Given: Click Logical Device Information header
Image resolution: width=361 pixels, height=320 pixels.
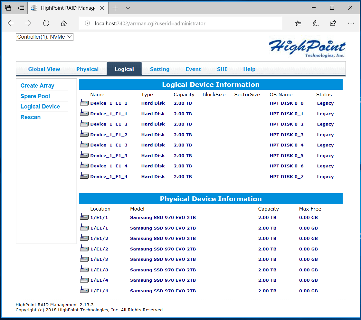Looking at the screenshot, I should 211,84.
